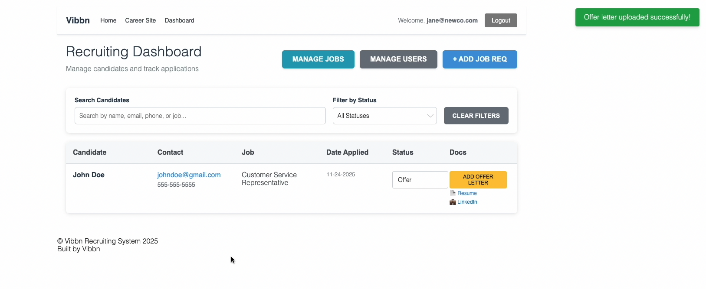Image resolution: width=706 pixels, height=289 pixels.
Task: Open the Career Site nav item
Action: point(140,20)
